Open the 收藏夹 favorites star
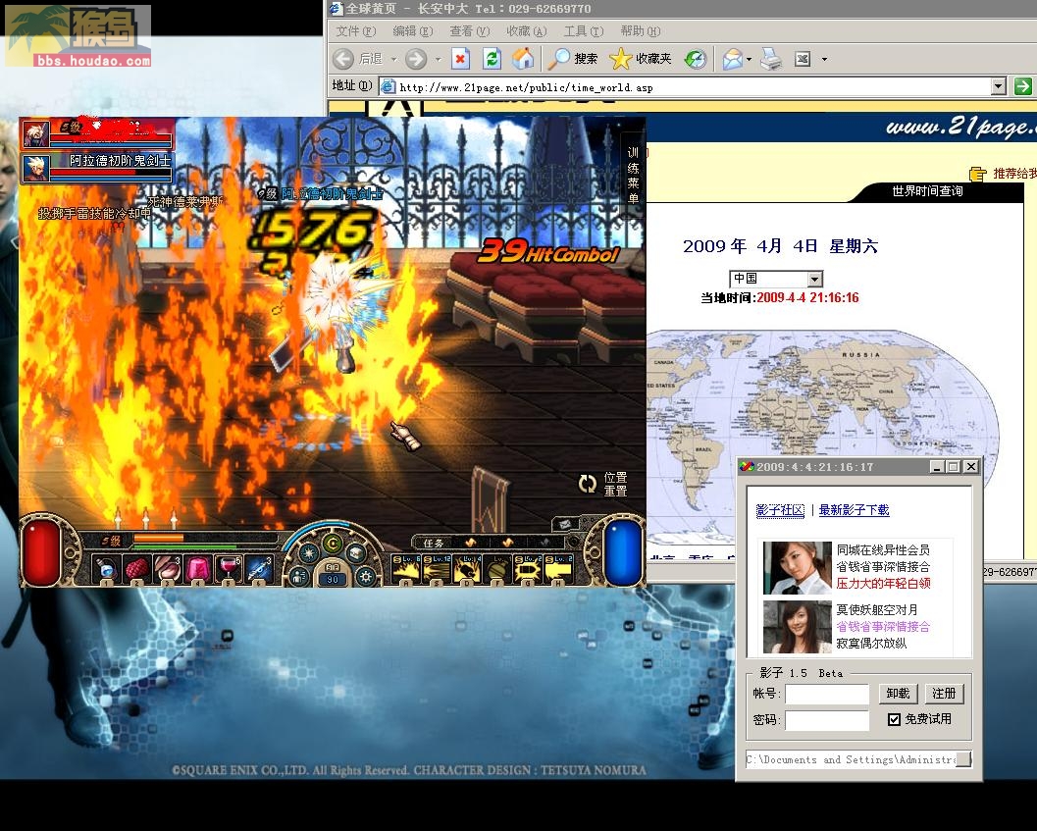 [620, 59]
